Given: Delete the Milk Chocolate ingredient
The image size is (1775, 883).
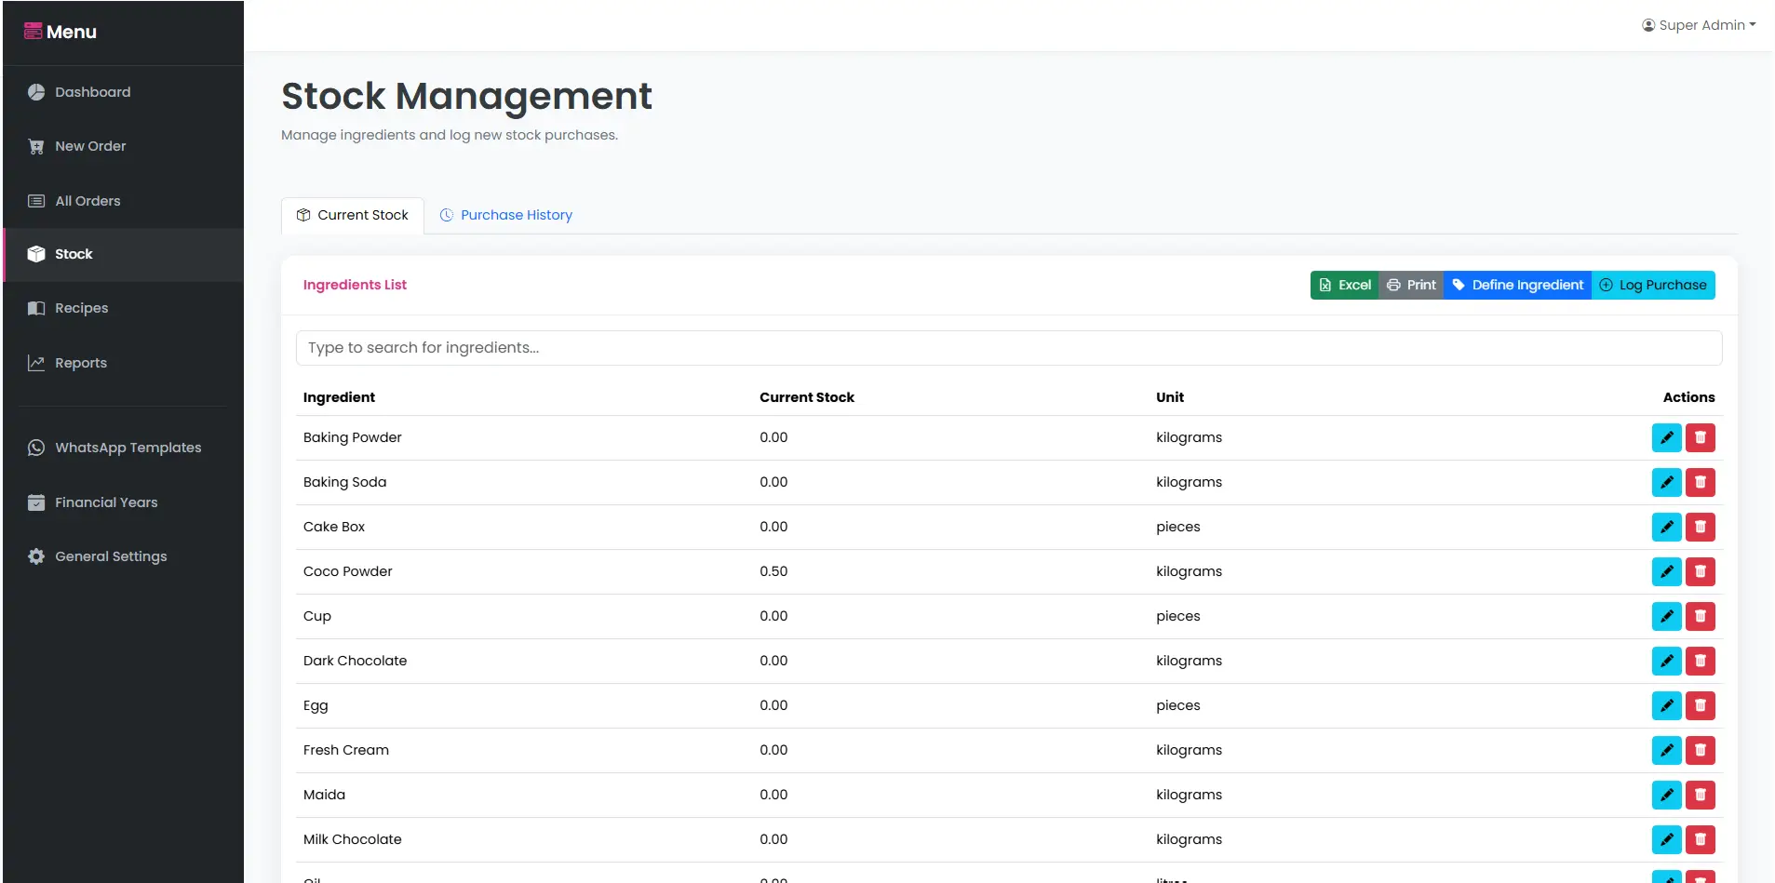Looking at the screenshot, I should click(x=1701, y=839).
